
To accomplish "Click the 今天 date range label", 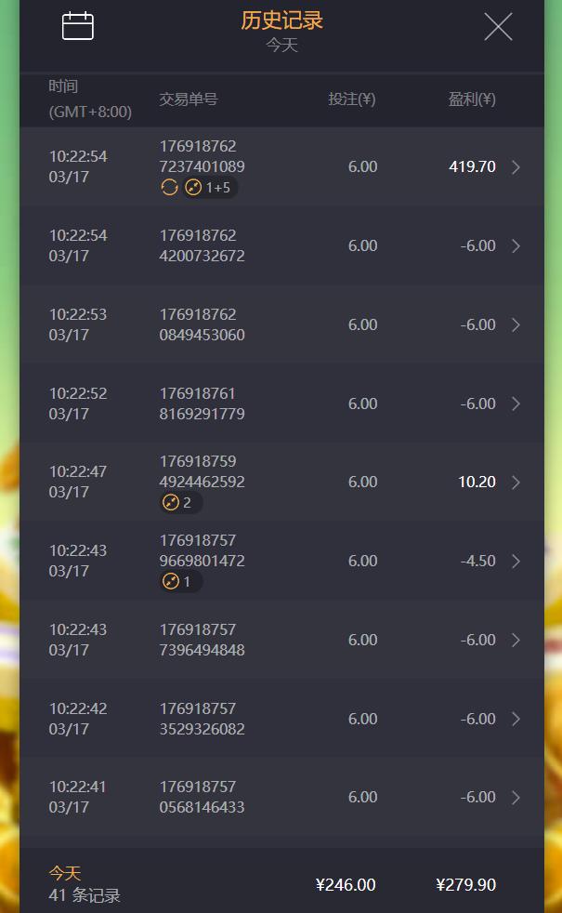I will (281, 45).
